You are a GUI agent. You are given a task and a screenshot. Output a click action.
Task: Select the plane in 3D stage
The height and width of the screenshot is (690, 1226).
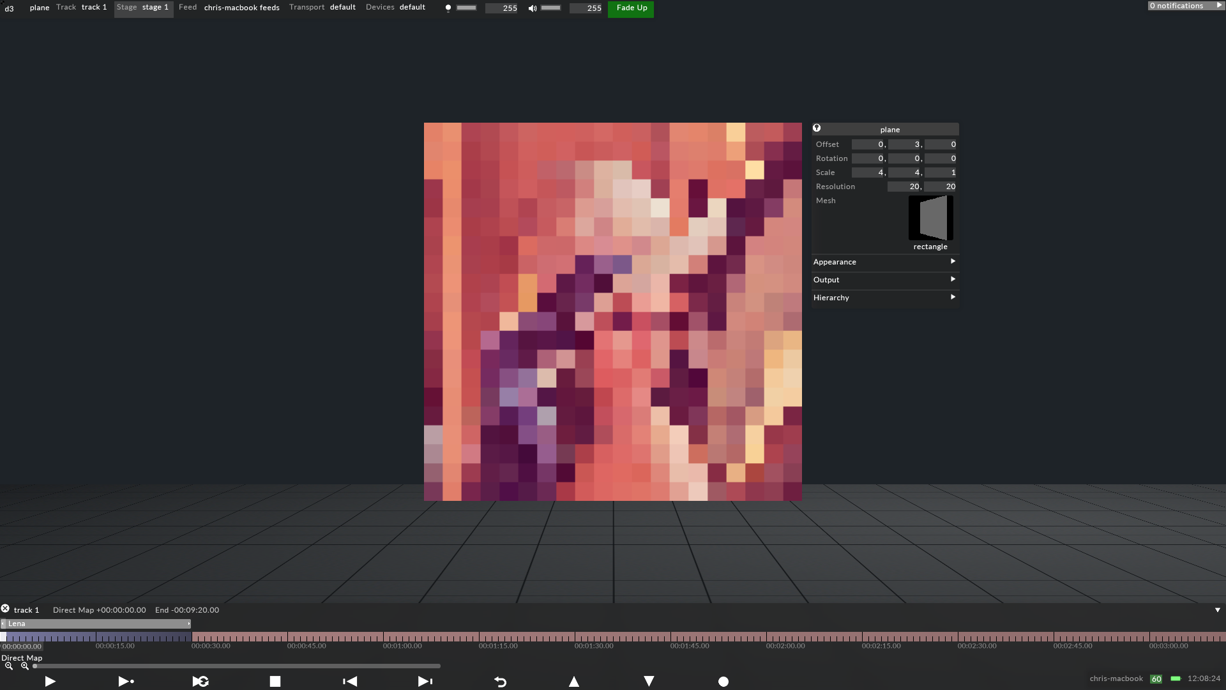coord(613,312)
